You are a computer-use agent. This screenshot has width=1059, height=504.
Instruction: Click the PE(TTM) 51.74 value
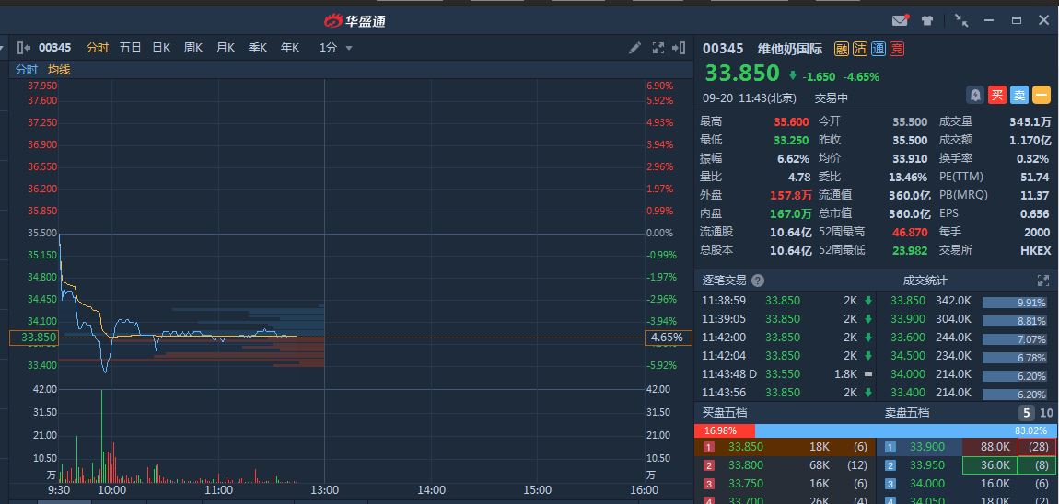(1036, 177)
